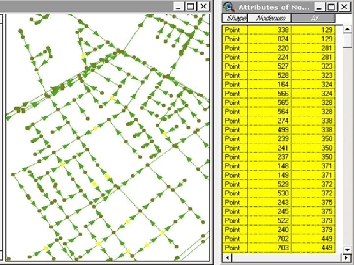Viewport: 354px width, 265px height.
Task: Click the Id column header
Action: click(313, 18)
